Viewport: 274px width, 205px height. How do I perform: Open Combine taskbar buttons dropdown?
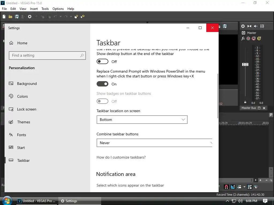coord(154,143)
